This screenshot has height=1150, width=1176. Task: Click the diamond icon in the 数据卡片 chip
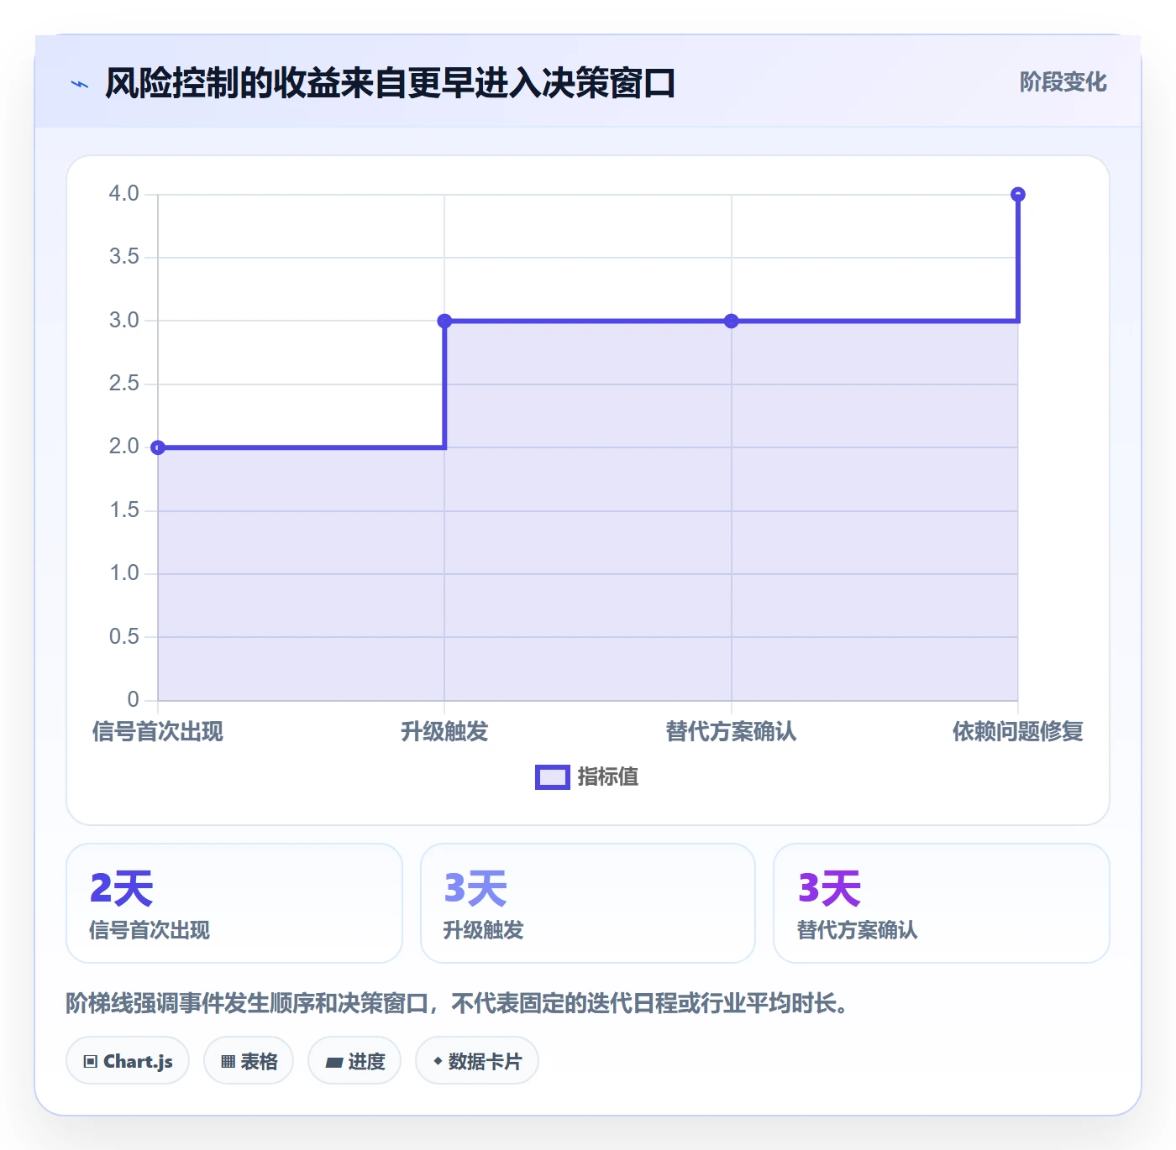438,1061
